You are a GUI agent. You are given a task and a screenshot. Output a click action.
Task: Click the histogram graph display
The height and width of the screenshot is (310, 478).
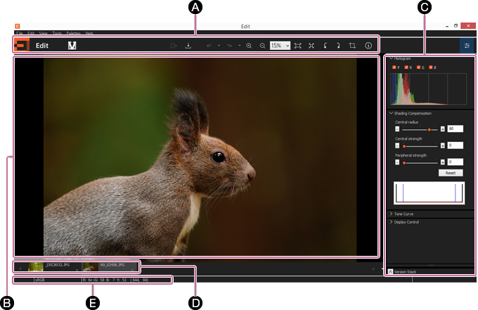click(x=428, y=89)
